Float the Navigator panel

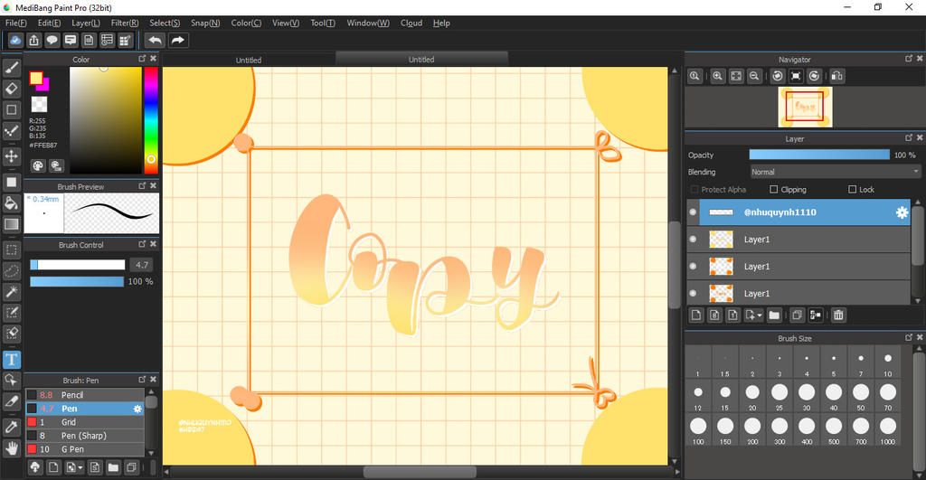908,59
